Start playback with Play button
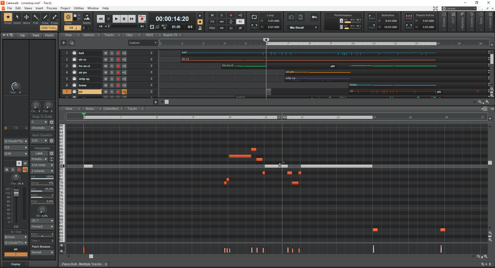This screenshot has height=268, width=495. pos(116,19)
